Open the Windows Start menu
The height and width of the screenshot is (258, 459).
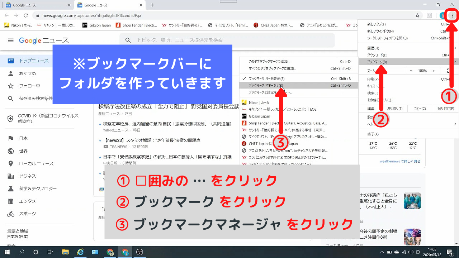7,252
